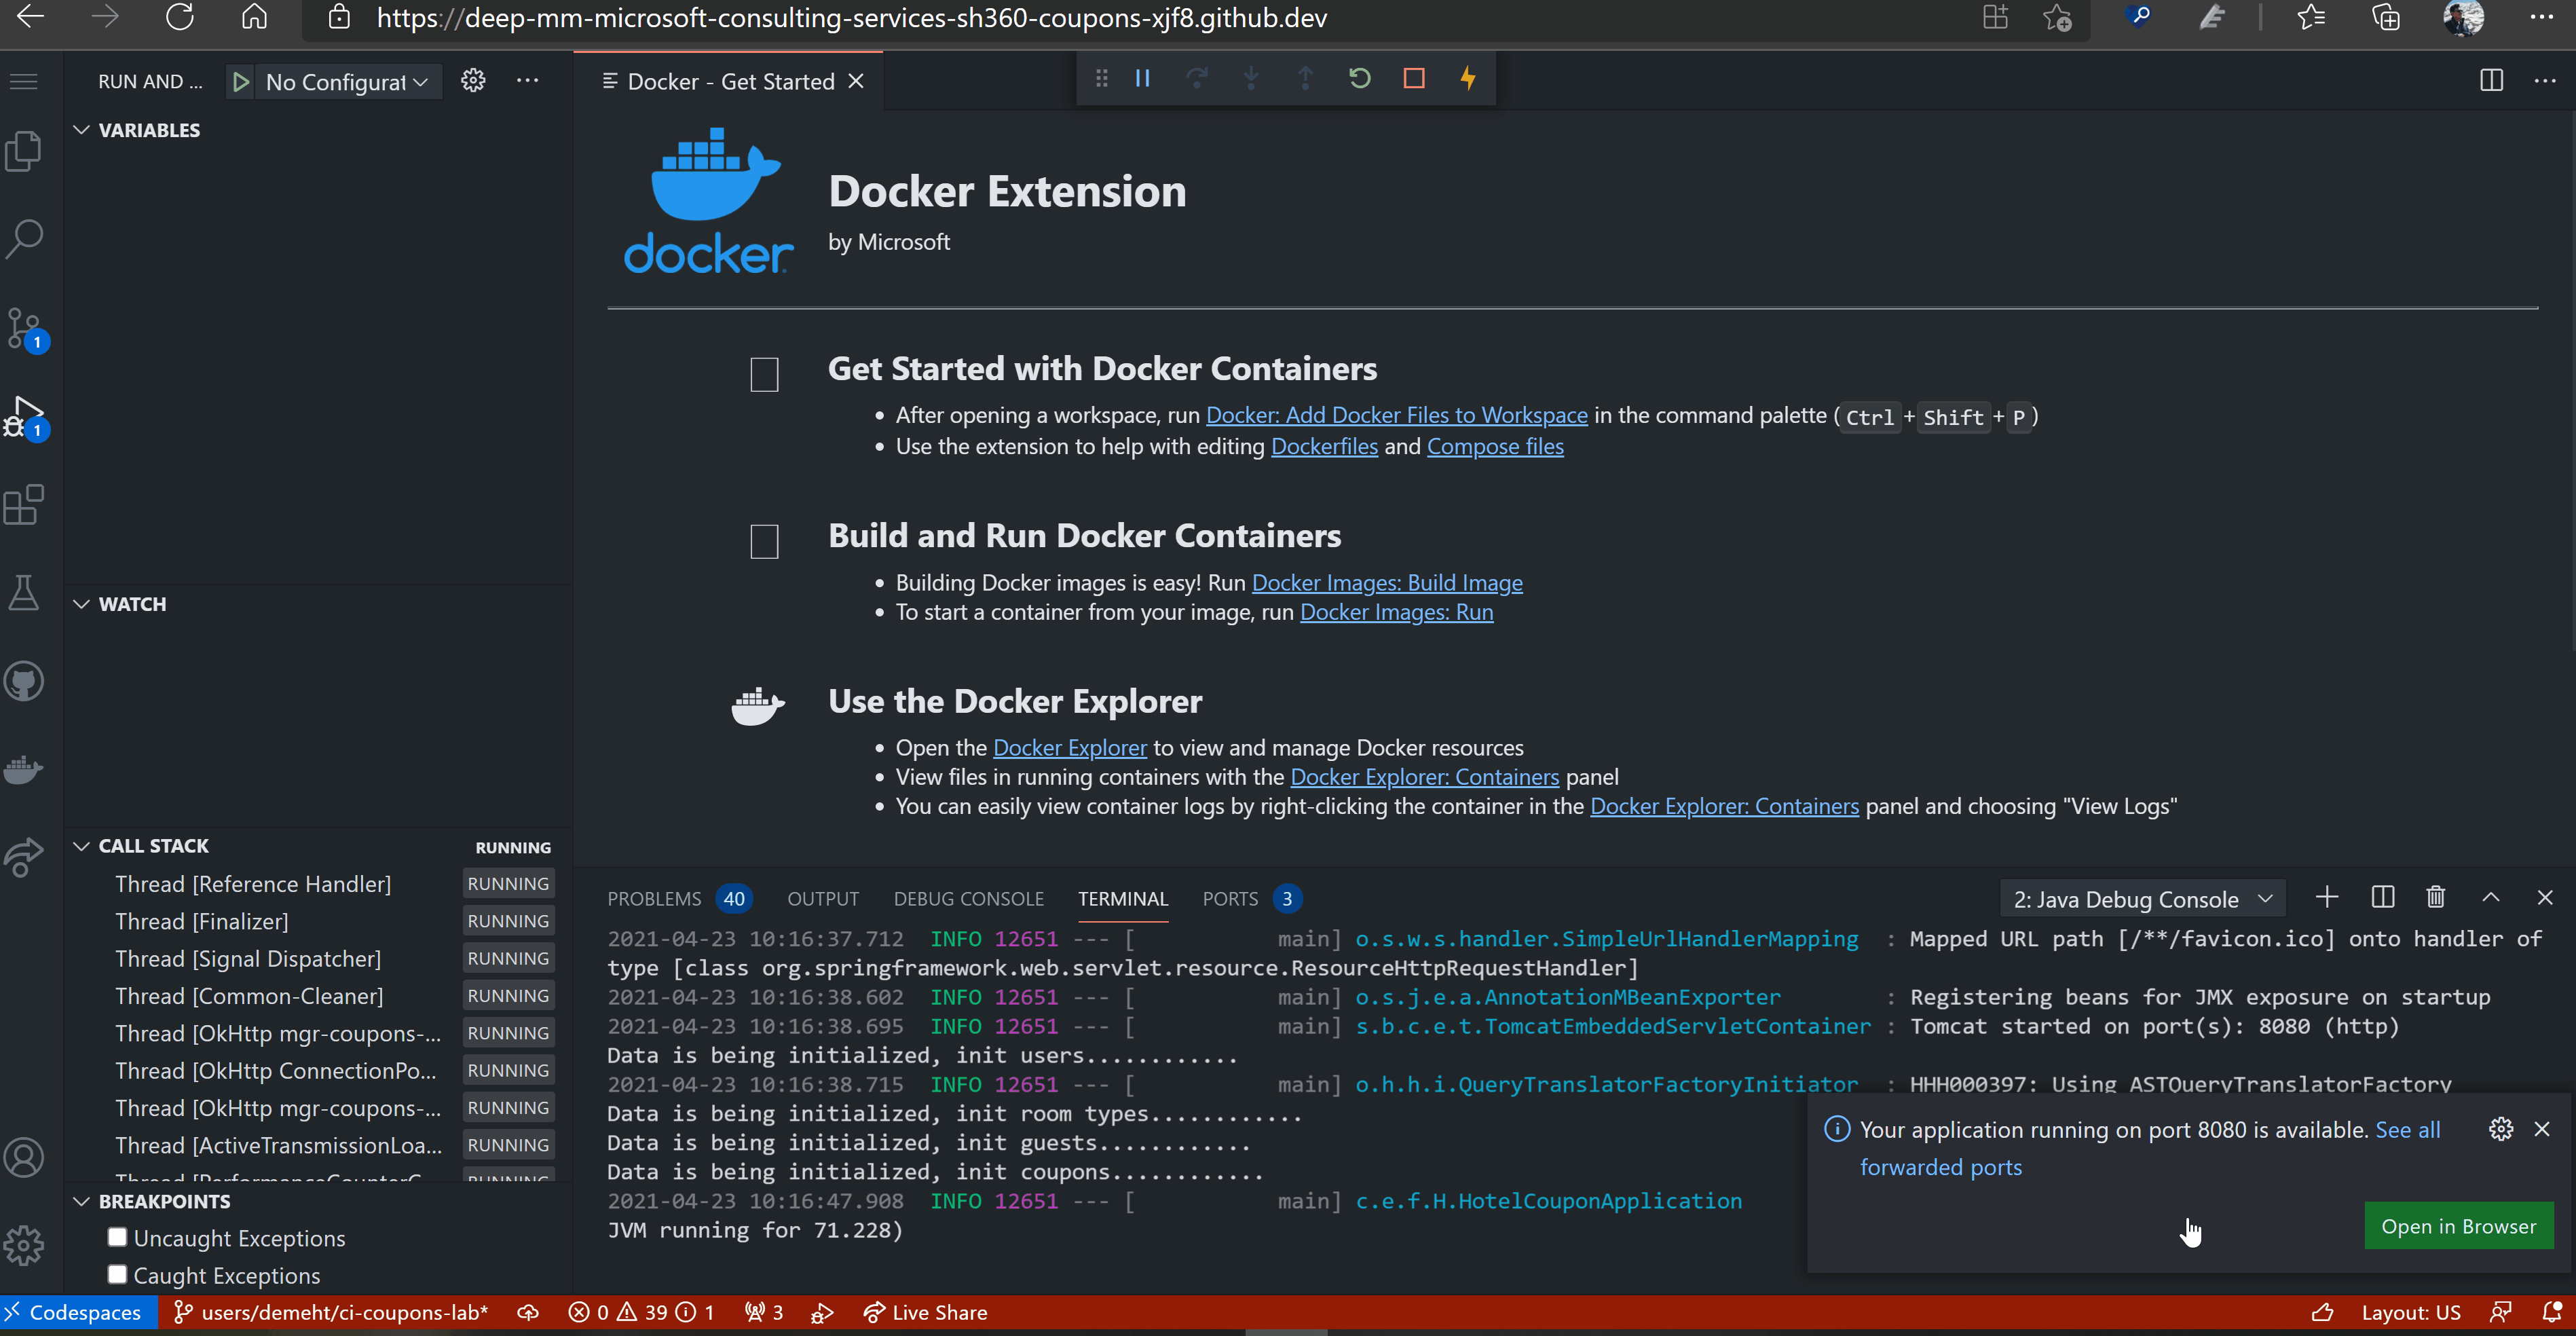The image size is (2576, 1336).
Task: Open the Compose files link
Action: click(1495, 446)
